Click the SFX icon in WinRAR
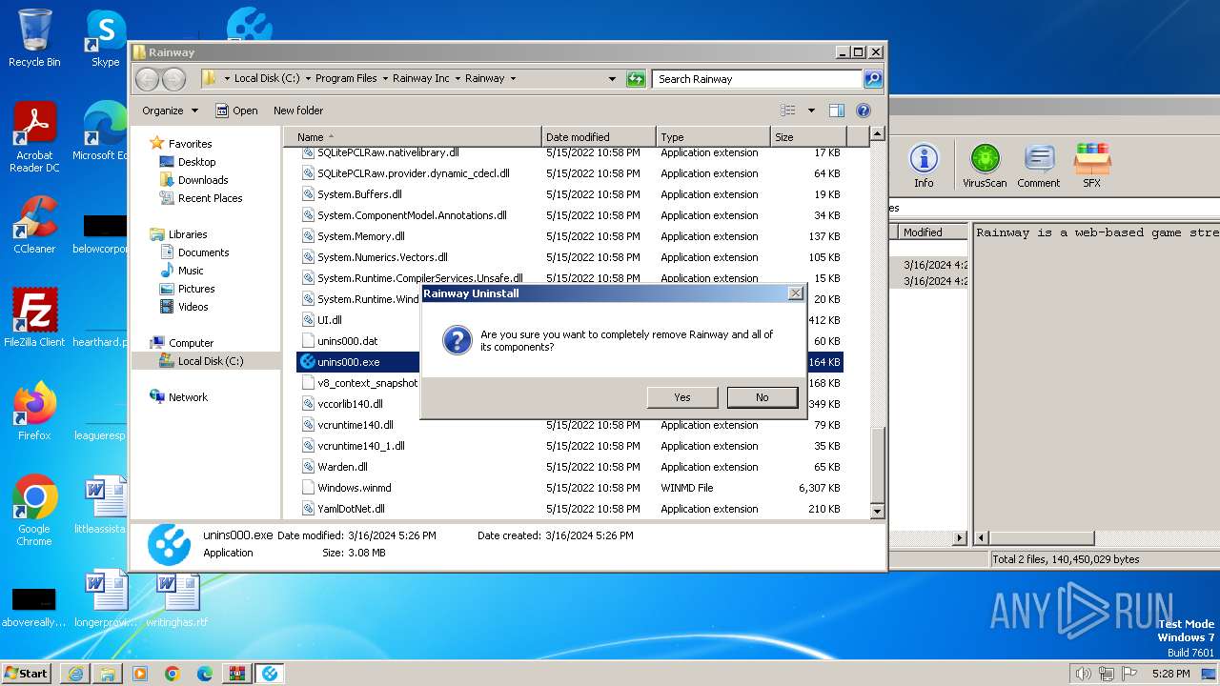 tap(1091, 166)
